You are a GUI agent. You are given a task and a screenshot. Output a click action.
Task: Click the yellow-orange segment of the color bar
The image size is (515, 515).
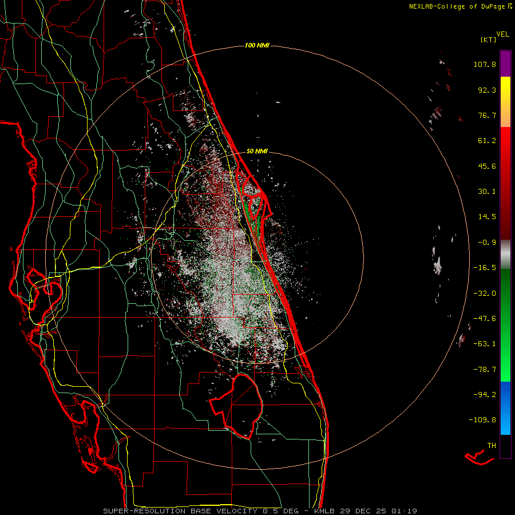505,102
